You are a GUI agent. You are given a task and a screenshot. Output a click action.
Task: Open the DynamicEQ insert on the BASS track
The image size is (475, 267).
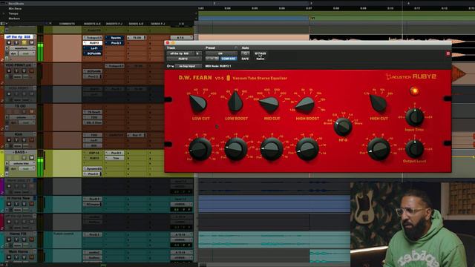point(93,168)
